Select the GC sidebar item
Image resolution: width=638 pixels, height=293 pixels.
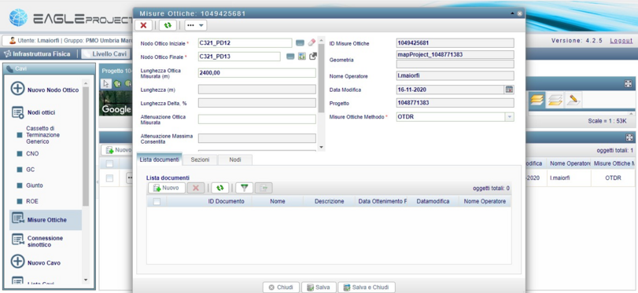pyautogui.click(x=31, y=170)
